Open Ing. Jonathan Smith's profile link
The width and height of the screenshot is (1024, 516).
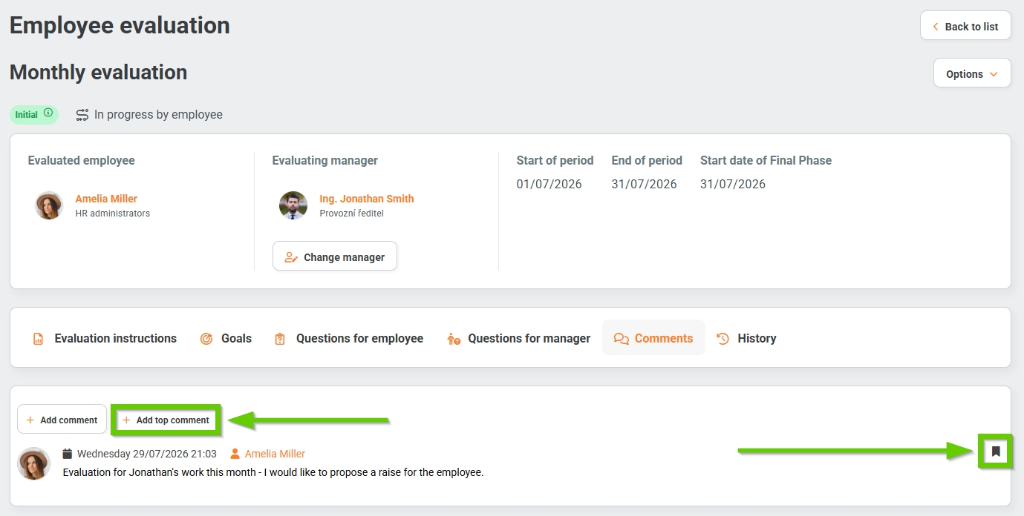[367, 199]
